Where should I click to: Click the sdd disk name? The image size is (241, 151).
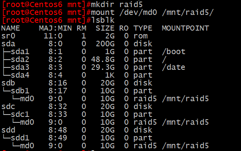[x=8, y=130]
